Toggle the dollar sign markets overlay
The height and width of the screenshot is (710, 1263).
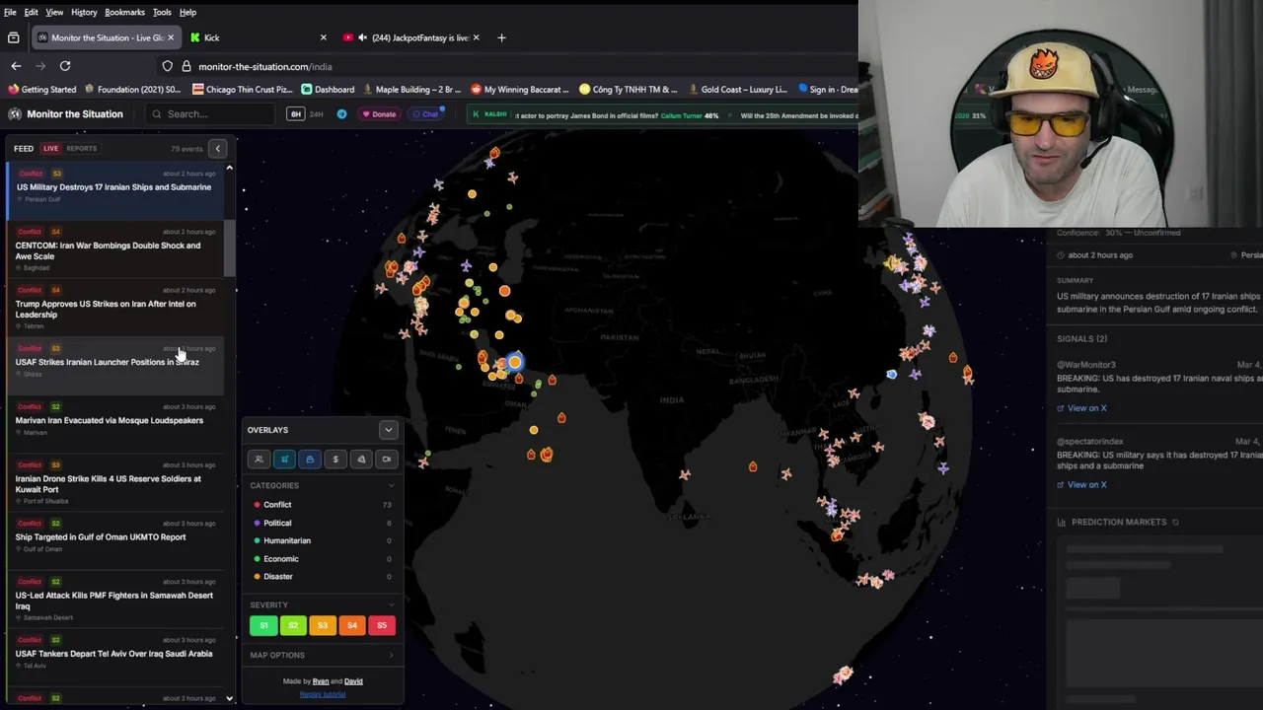pyautogui.click(x=335, y=460)
